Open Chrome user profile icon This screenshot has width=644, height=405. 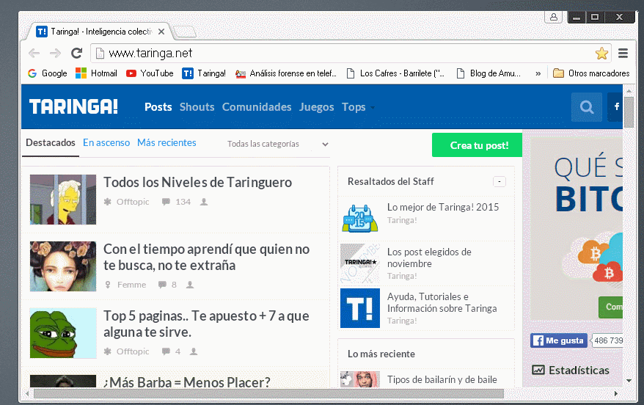pos(553,17)
